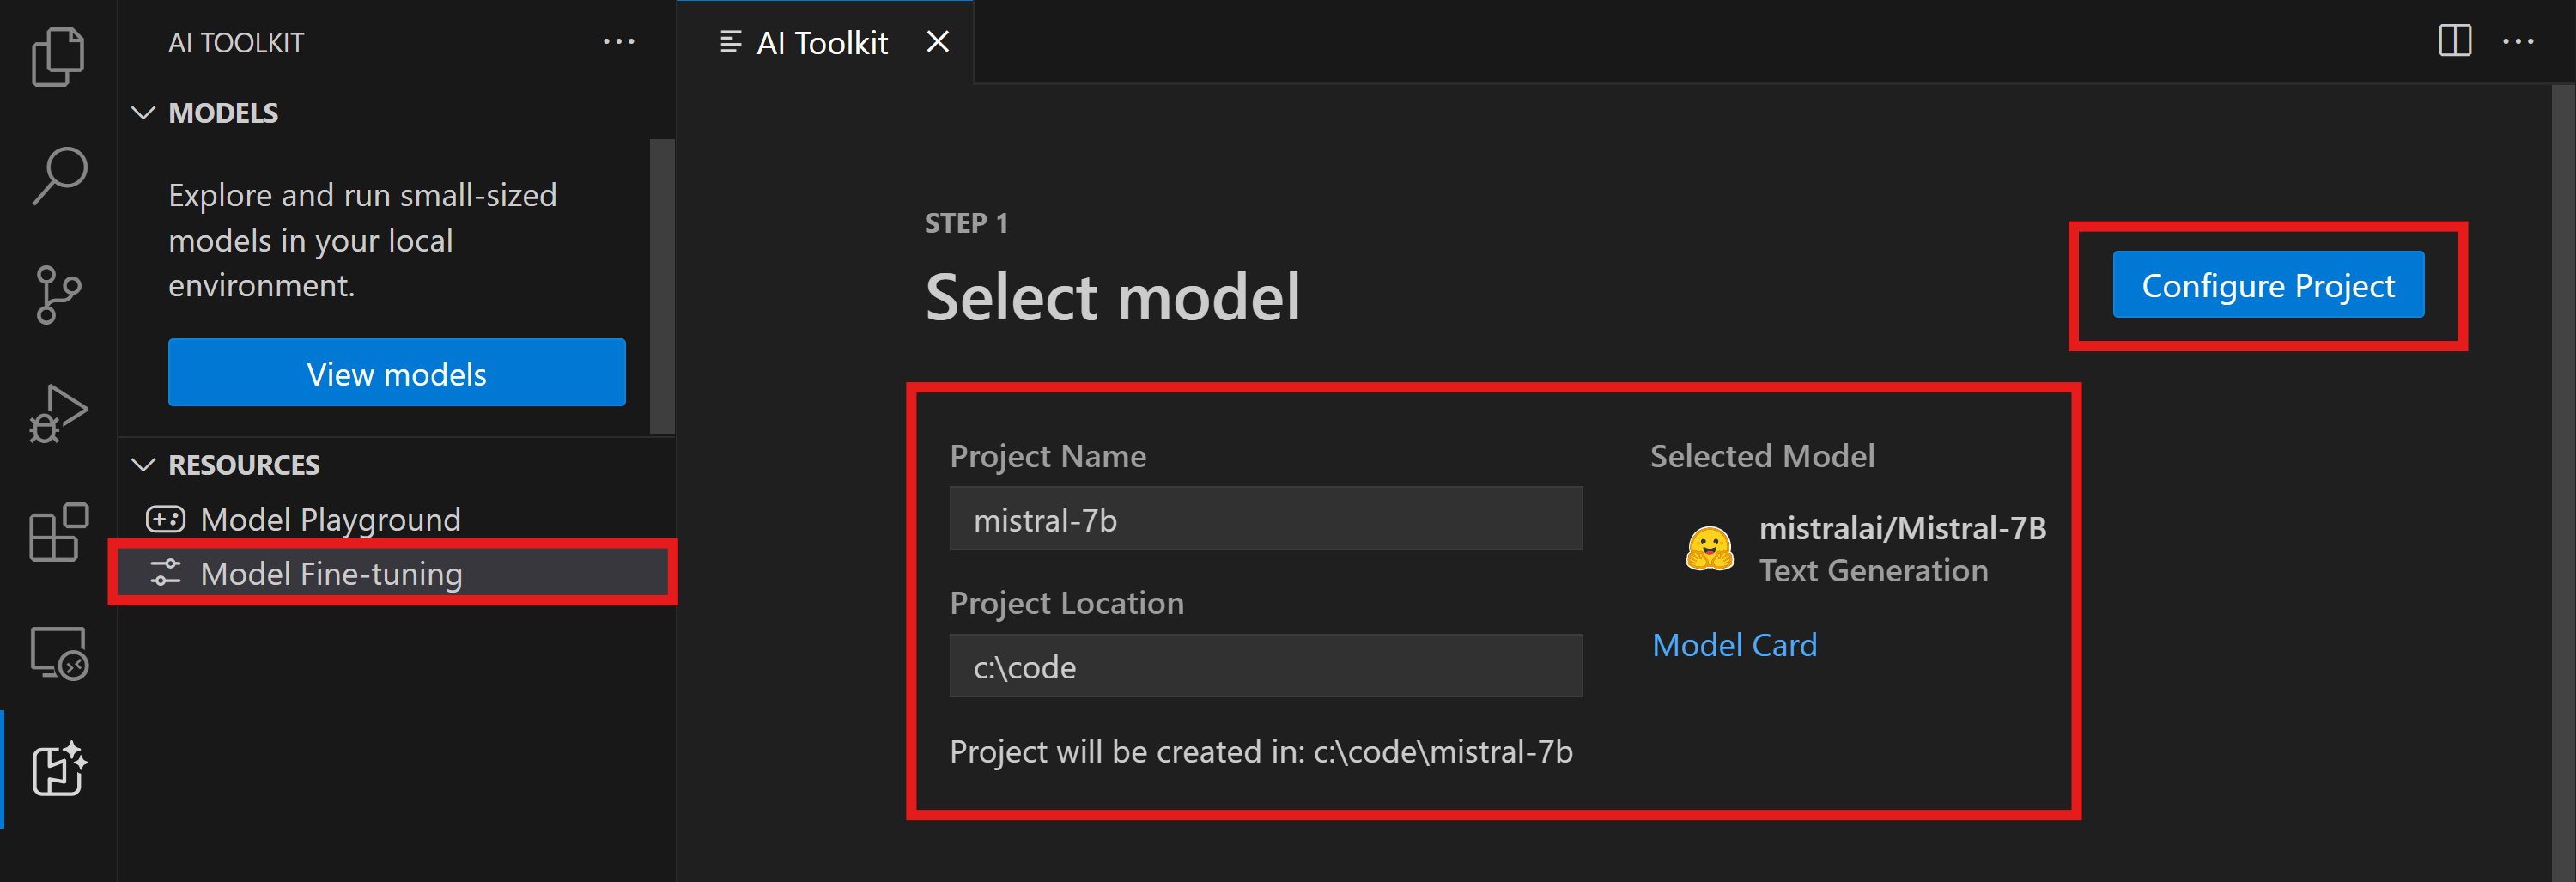This screenshot has height=882, width=2576.
Task: Open the Extensions view
Action: point(59,533)
